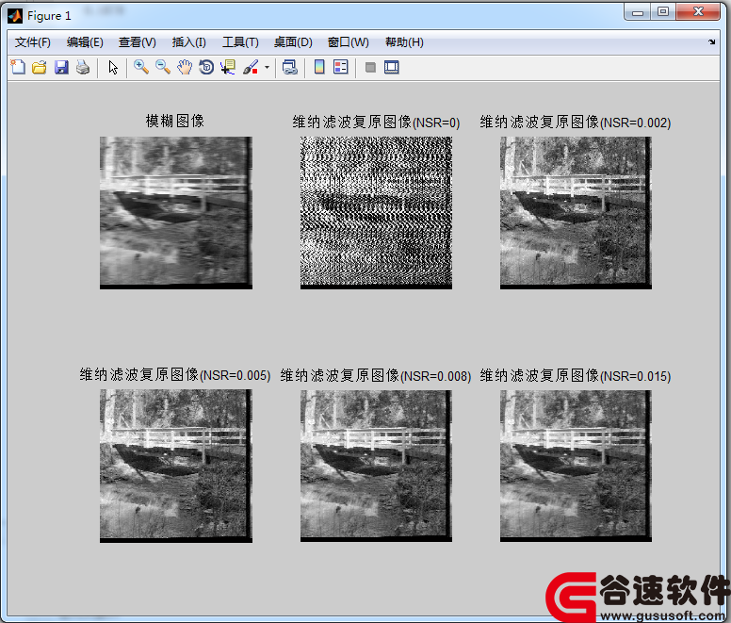Open the 帮助(H) menu

tap(404, 42)
